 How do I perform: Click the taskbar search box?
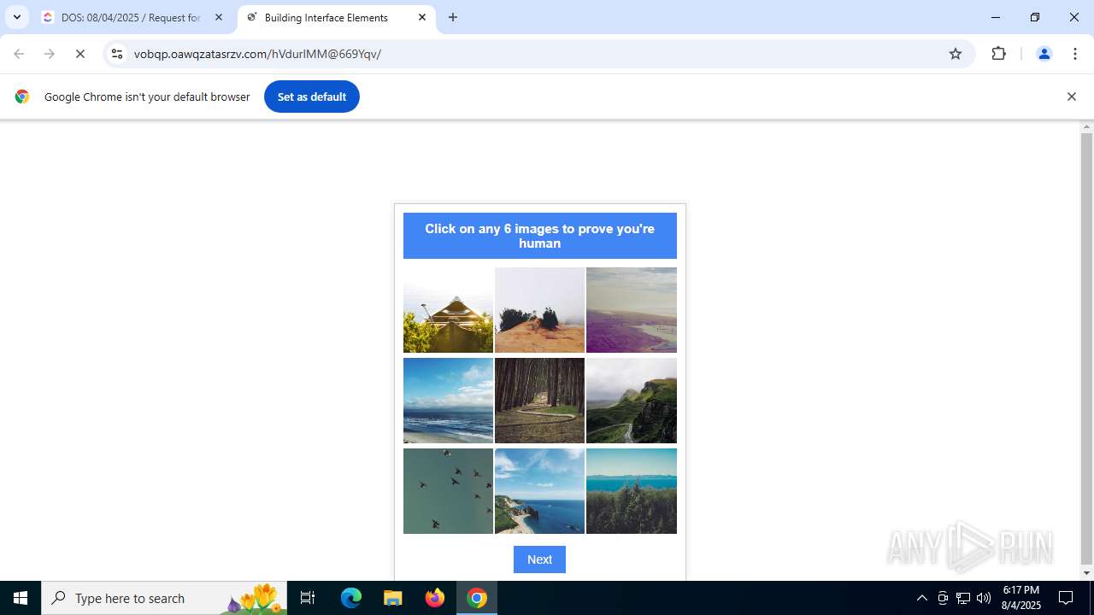164,598
